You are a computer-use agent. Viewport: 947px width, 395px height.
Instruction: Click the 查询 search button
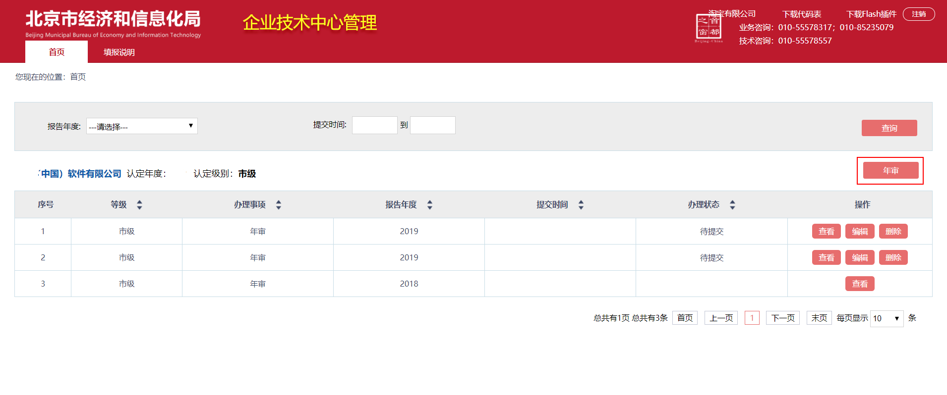[889, 128]
